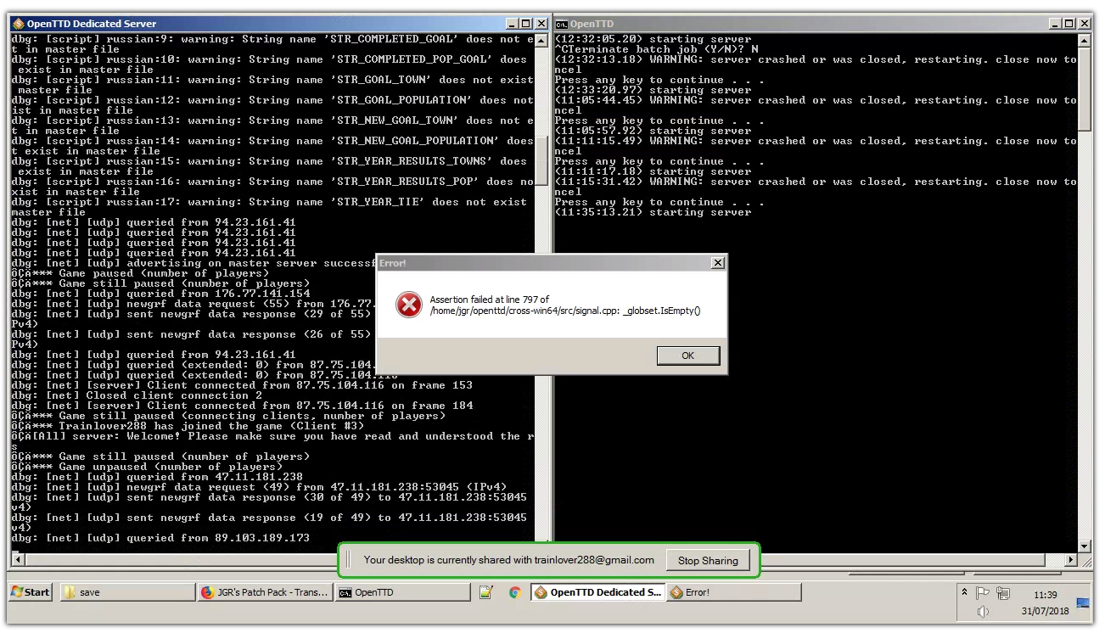Close the OpenTTD console window
Viewport: 1105px width, 633px height.
[x=1085, y=24]
